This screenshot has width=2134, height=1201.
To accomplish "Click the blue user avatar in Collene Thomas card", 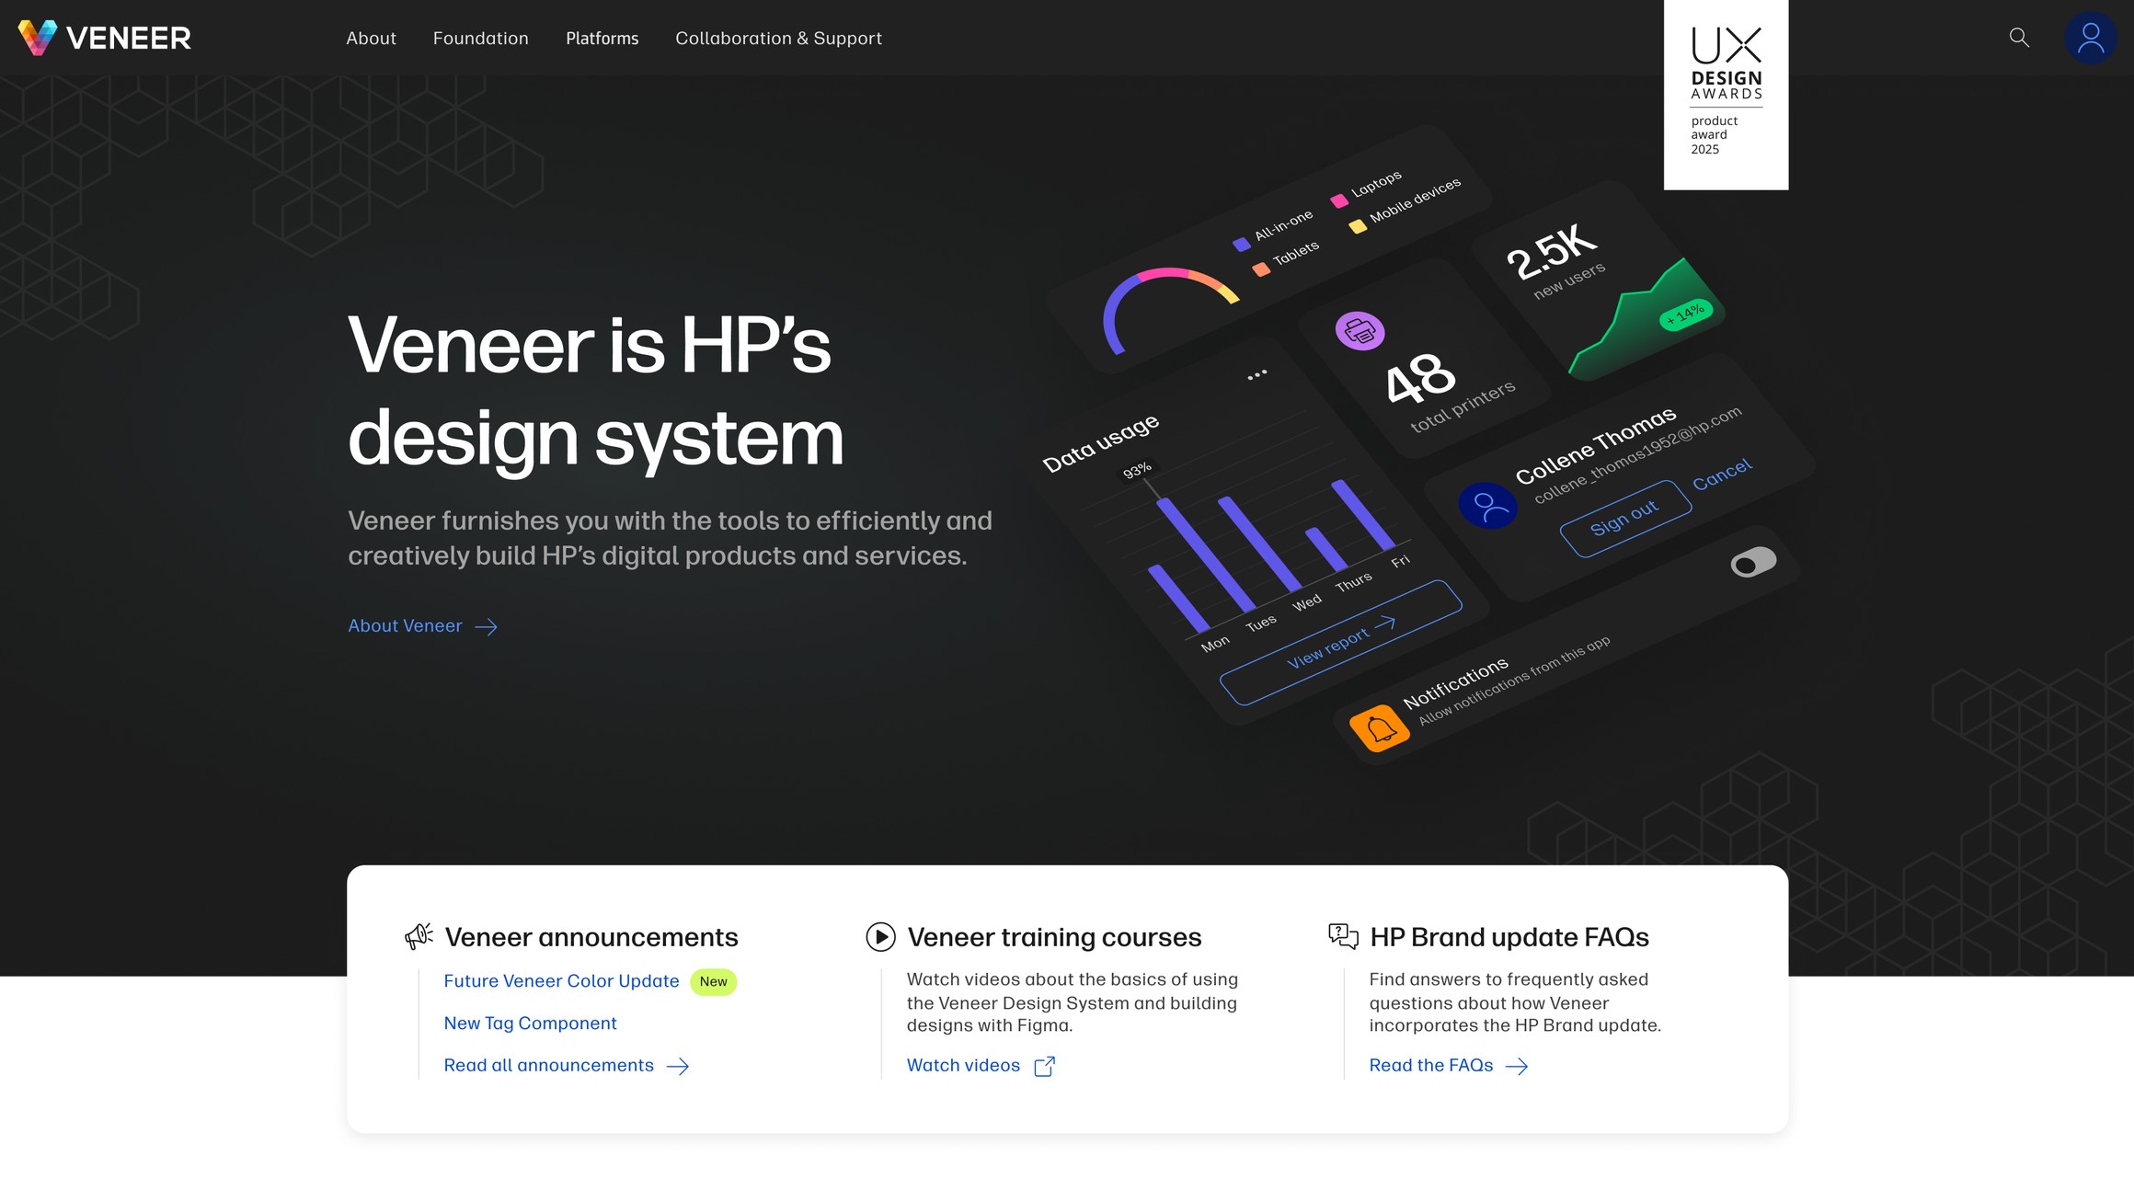I will (1488, 506).
